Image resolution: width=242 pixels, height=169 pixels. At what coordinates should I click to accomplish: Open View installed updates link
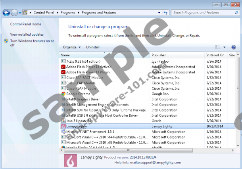pos(27,35)
